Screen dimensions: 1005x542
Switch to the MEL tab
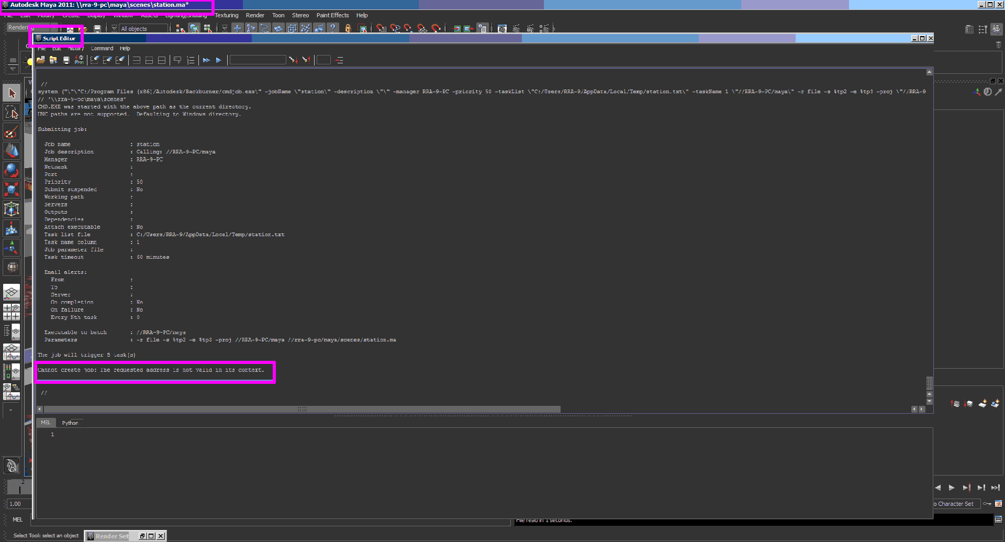[46, 423]
